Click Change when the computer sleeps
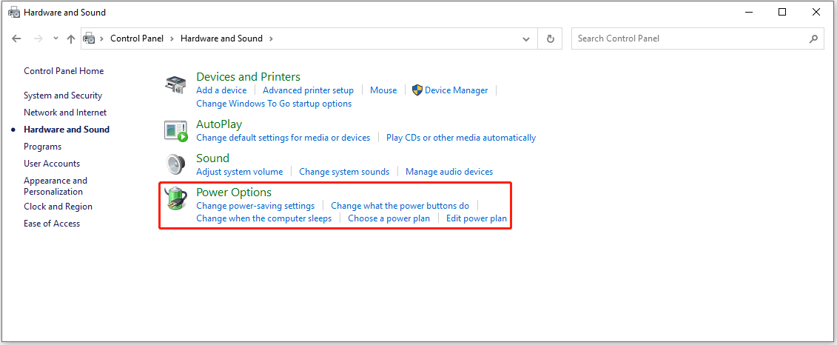 (264, 218)
